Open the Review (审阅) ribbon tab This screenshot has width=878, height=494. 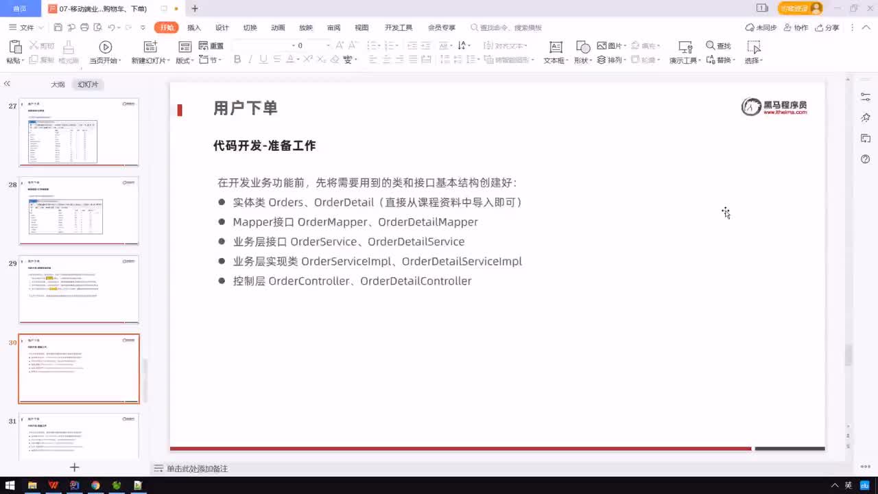click(333, 27)
